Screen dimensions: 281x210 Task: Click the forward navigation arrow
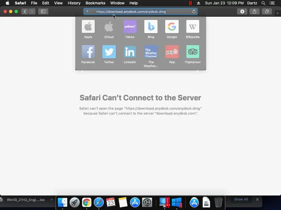32,11
